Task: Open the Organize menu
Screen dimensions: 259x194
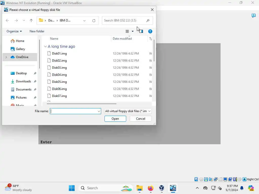Action: (x=14, y=31)
